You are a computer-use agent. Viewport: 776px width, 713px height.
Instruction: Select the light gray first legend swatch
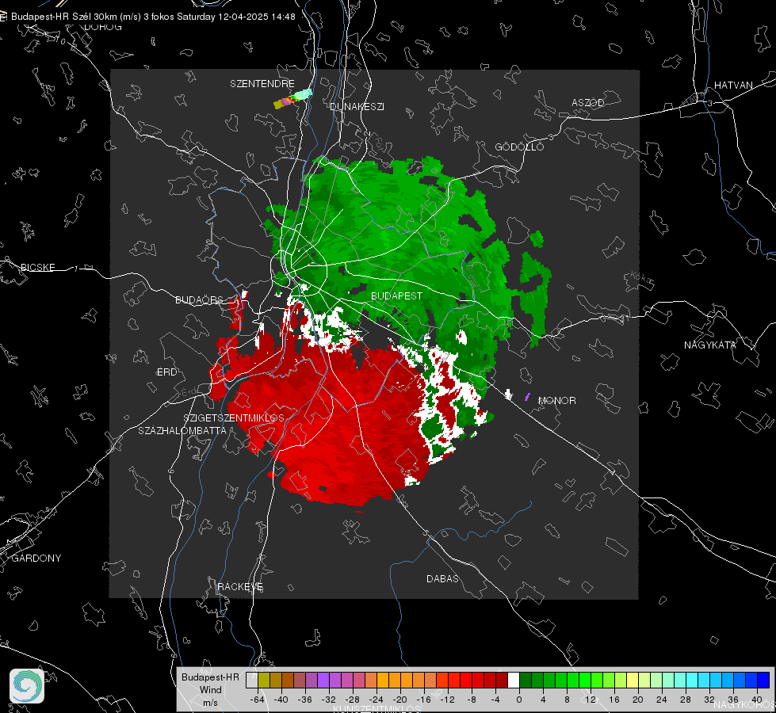pyautogui.click(x=252, y=680)
